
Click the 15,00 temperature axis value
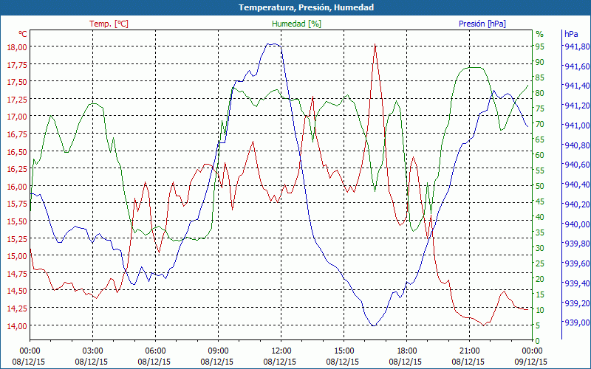(17, 256)
